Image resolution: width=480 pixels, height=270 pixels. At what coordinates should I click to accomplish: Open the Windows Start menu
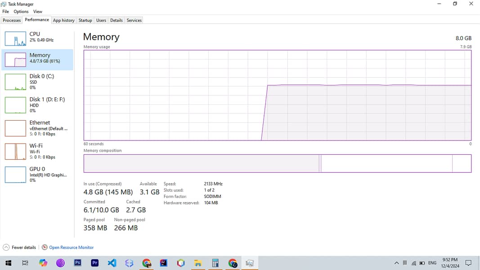8,263
